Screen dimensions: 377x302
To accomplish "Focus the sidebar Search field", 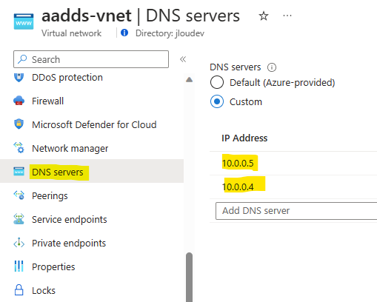I will click(x=91, y=59).
